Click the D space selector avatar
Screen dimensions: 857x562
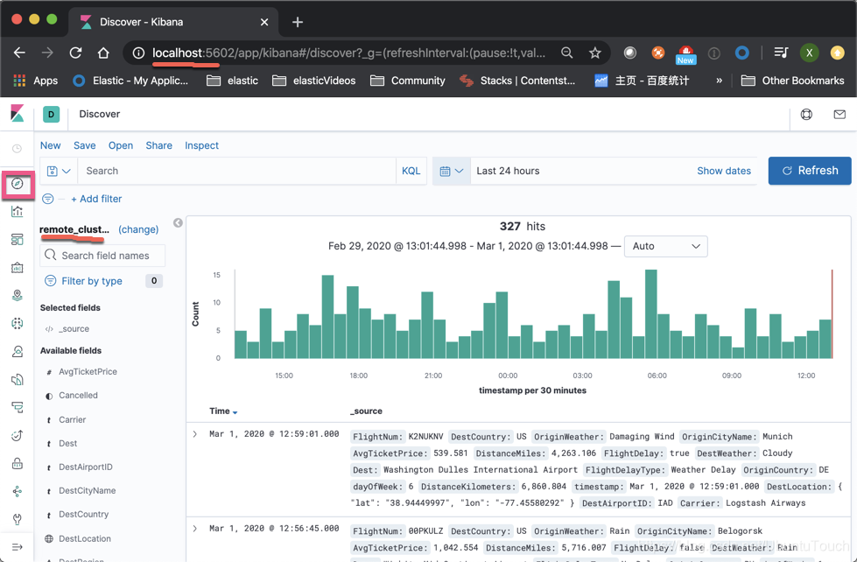click(52, 115)
